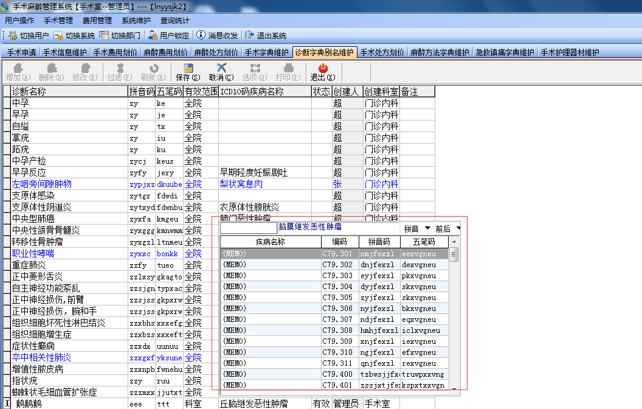Click the 选项(O) options icon
This screenshot has height=409, width=642.
point(255,68)
